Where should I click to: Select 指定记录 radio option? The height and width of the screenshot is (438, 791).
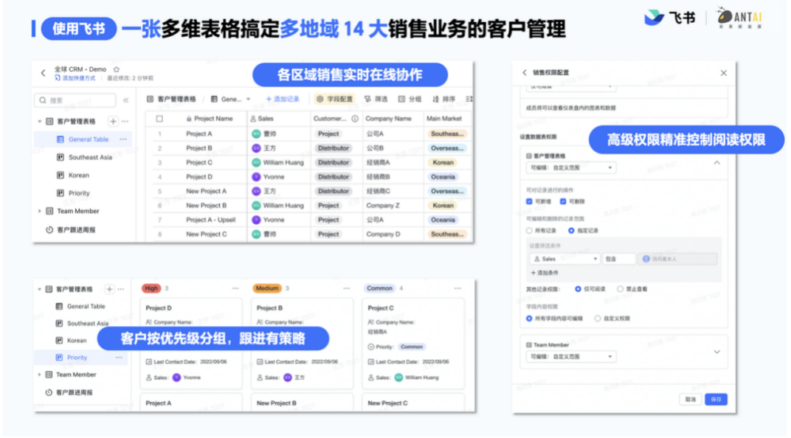571,231
